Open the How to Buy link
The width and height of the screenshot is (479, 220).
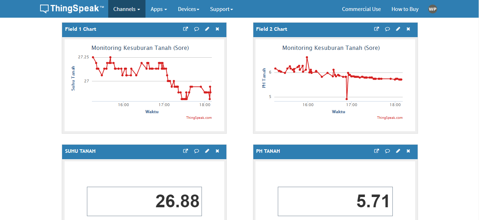405,9
